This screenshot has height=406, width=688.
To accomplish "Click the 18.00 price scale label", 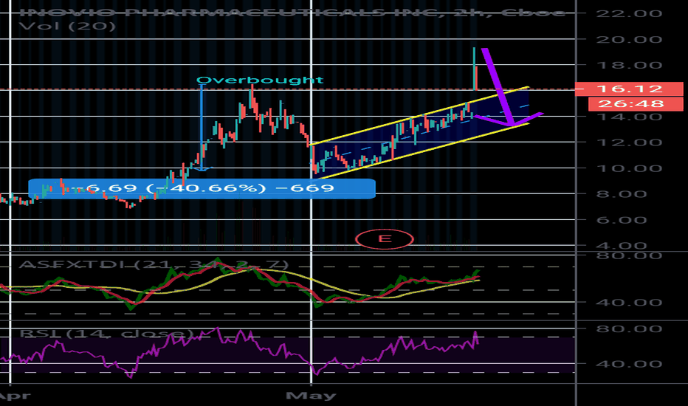I will (629, 66).
